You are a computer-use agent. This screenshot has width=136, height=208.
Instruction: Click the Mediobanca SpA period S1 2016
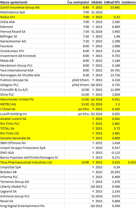point(96,12)
